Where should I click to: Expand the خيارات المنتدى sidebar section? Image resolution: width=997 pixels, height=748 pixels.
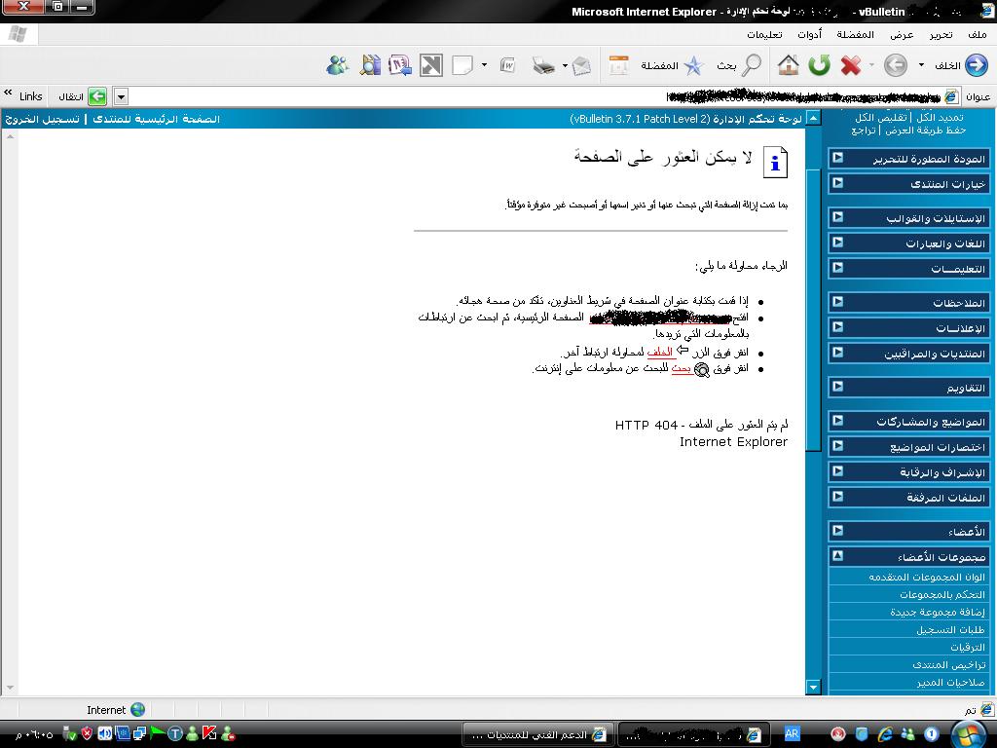[837, 183]
